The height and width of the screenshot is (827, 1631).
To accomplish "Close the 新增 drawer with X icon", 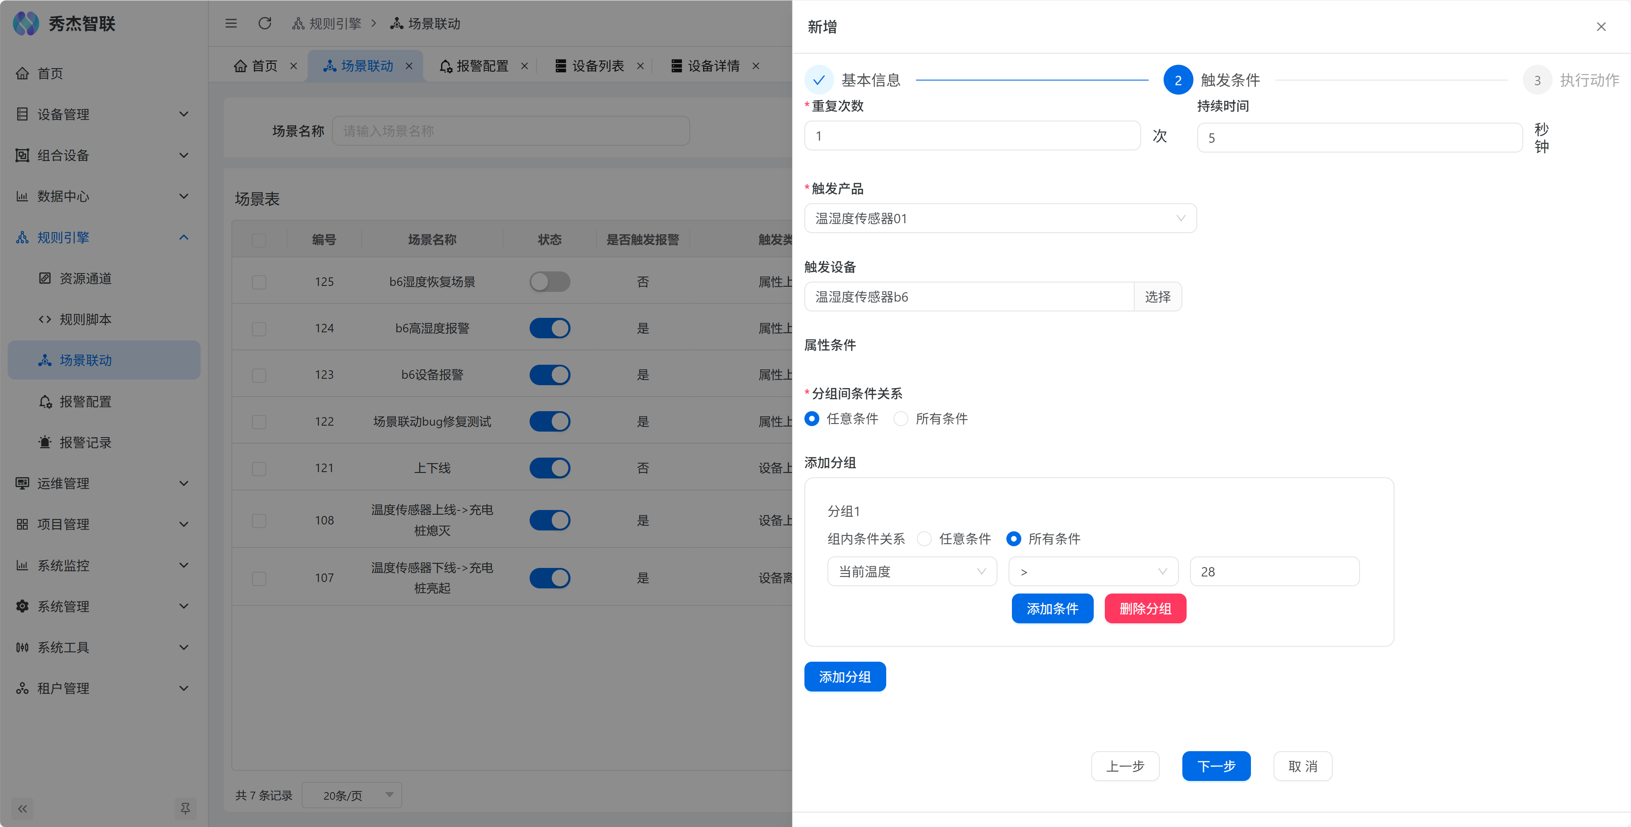I will tap(1601, 26).
